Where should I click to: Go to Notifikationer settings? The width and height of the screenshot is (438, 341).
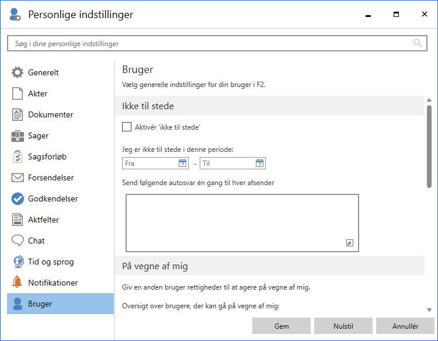click(x=60, y=283)
